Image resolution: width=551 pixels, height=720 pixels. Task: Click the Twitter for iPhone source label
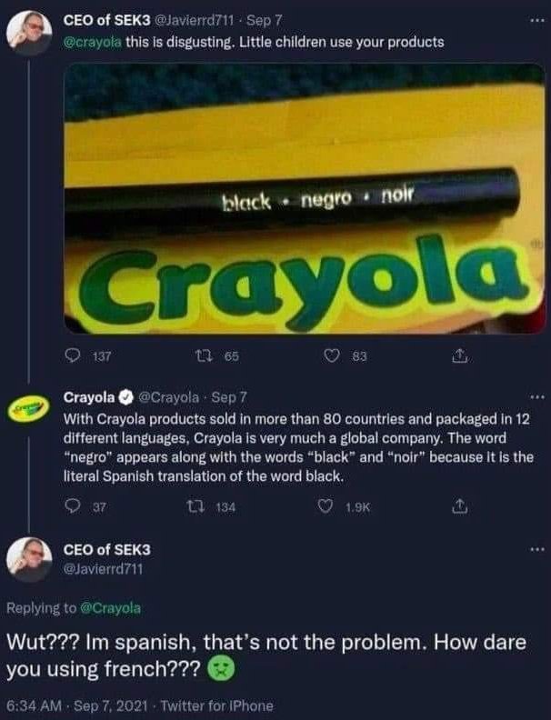click(216, 705)
